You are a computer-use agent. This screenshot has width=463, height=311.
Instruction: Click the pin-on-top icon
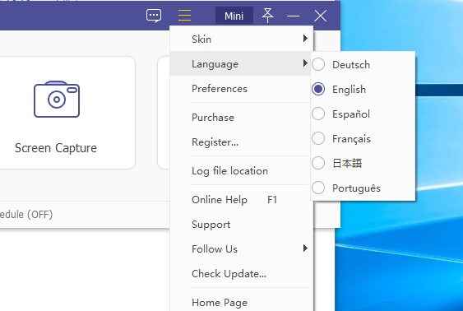267,16
